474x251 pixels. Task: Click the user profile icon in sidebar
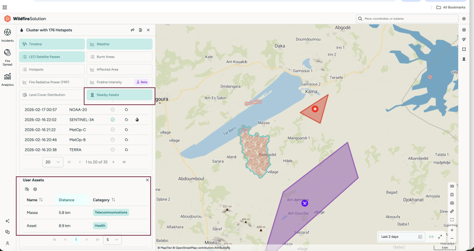pos(7,243)
